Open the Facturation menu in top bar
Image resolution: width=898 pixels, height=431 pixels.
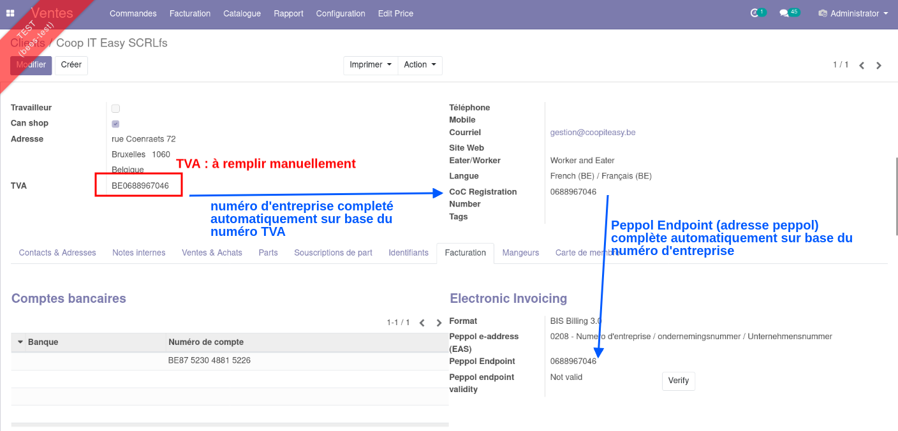point(190,13)
